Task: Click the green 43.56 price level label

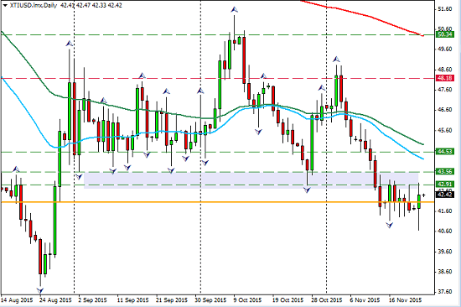Action: (x=445, y=172)
